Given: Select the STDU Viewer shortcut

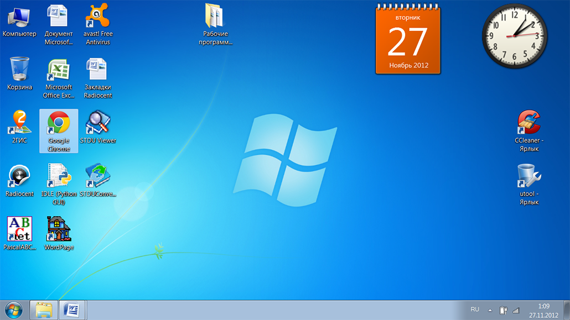Looking at the screenshot, I should pyautogui.click(x=98, y=127).
